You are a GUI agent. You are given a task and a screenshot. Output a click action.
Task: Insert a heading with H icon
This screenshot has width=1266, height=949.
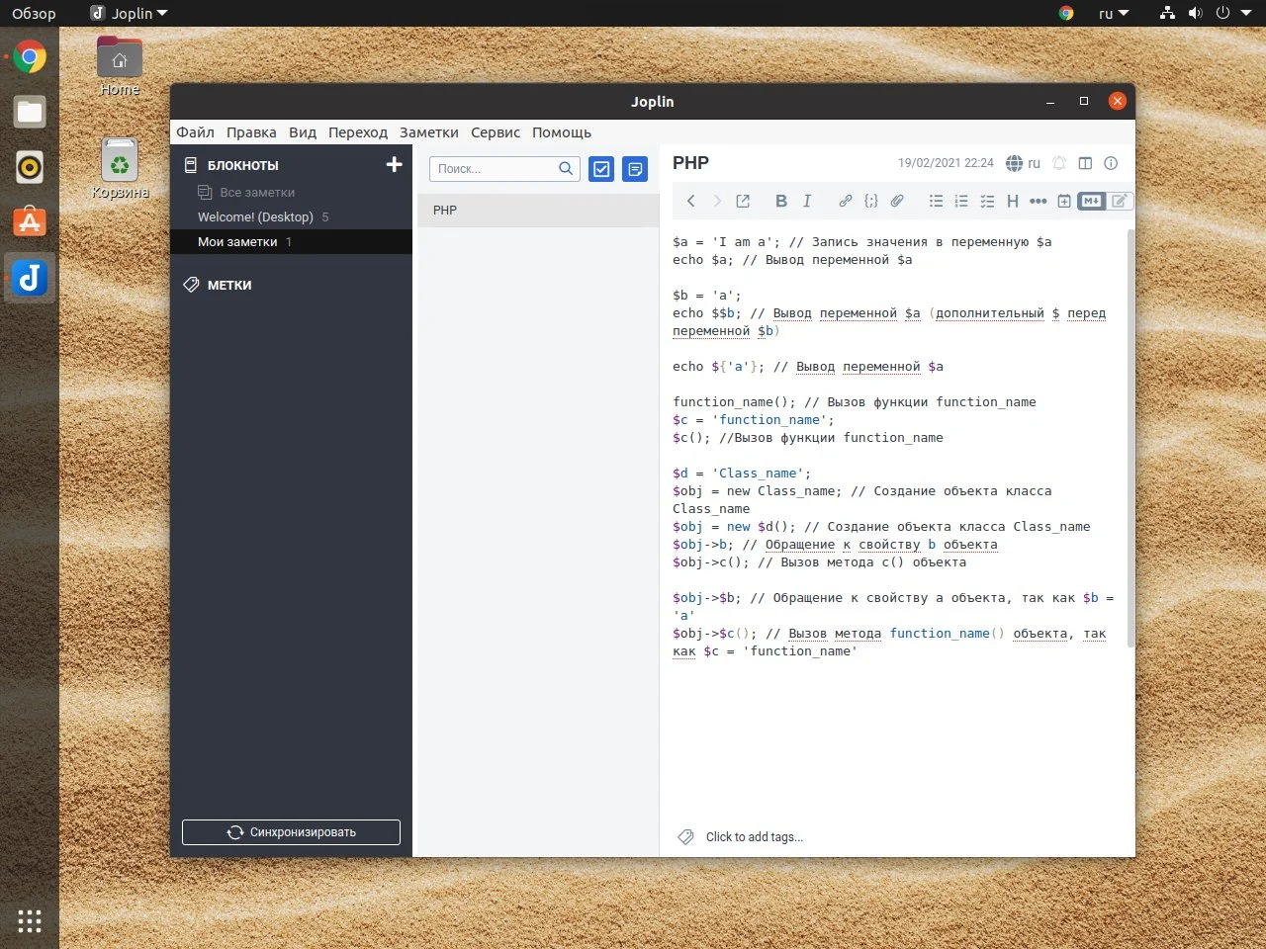1012,201
